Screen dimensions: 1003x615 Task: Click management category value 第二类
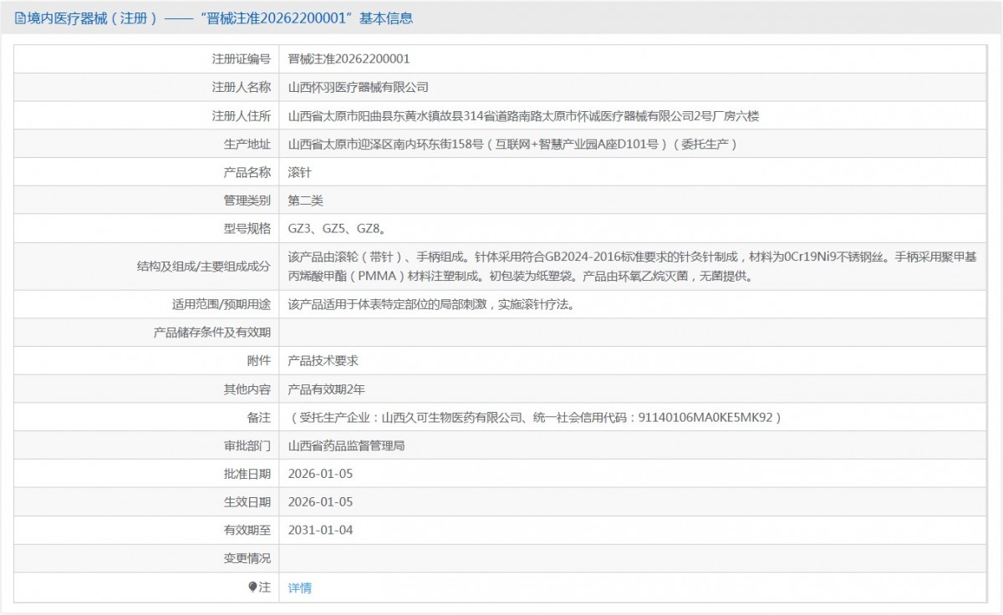(x=305, y=201)
